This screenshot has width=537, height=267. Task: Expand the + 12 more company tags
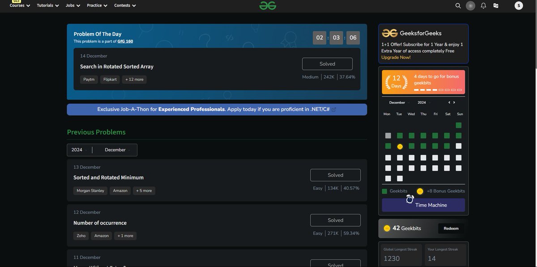point(134,79)
